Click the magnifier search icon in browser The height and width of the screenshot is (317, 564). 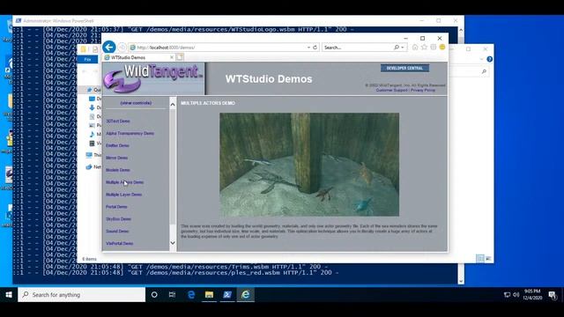click(x=397, y=48)
